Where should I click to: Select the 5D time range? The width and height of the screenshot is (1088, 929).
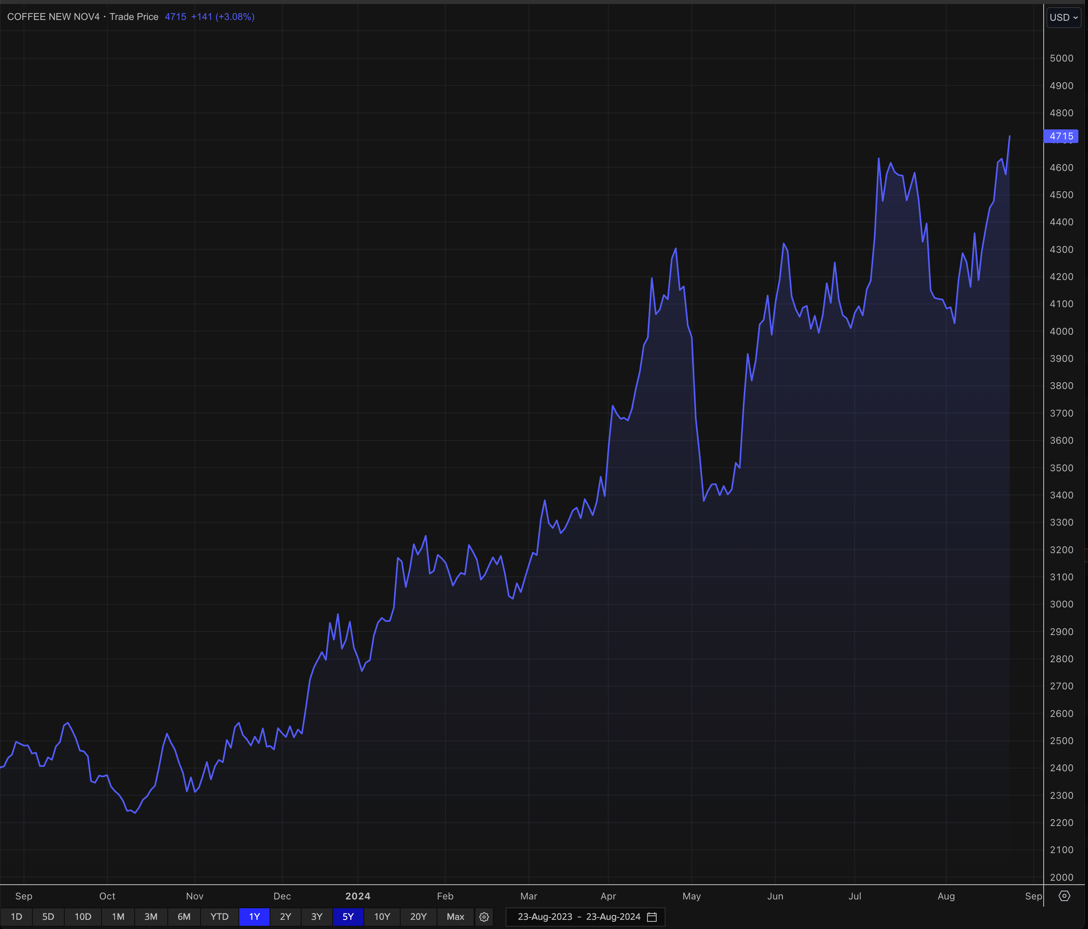pos(48,917)
